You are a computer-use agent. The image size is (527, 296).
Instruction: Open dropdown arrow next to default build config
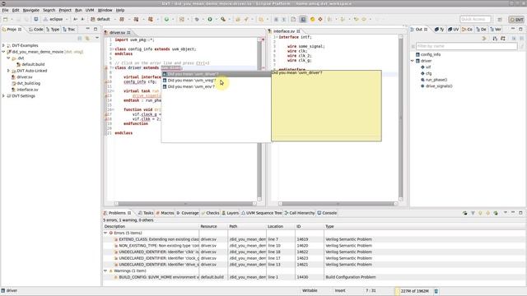tap(114, 20)
